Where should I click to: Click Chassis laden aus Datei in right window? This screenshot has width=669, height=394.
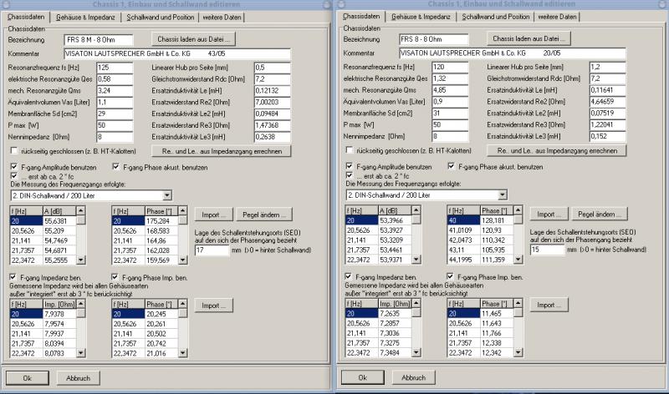(x=529, y=38)
